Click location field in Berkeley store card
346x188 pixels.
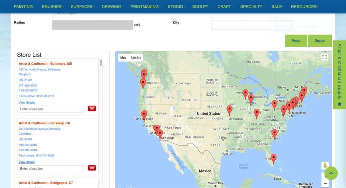pos(51,169)
